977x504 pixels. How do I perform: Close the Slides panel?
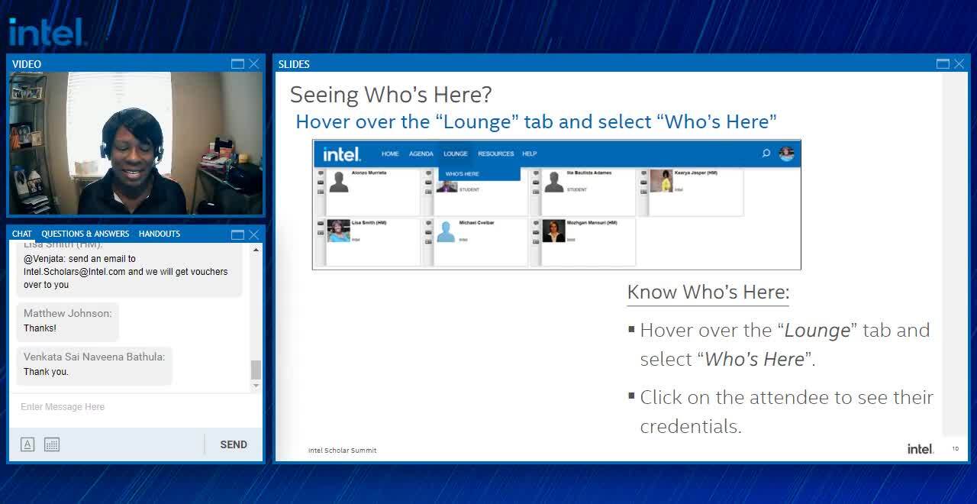coord(959,64)
